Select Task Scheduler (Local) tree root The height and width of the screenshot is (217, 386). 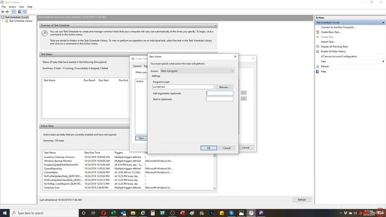17,17
